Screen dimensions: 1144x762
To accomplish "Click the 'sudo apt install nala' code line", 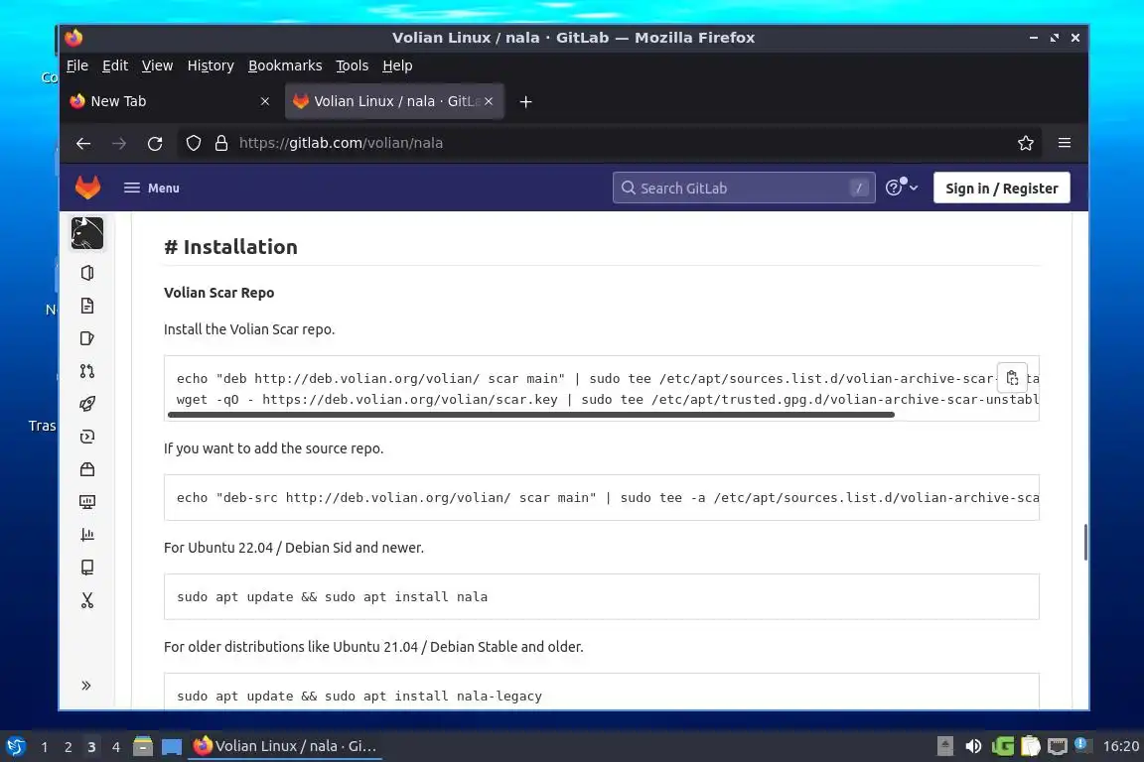I will 332,596.
